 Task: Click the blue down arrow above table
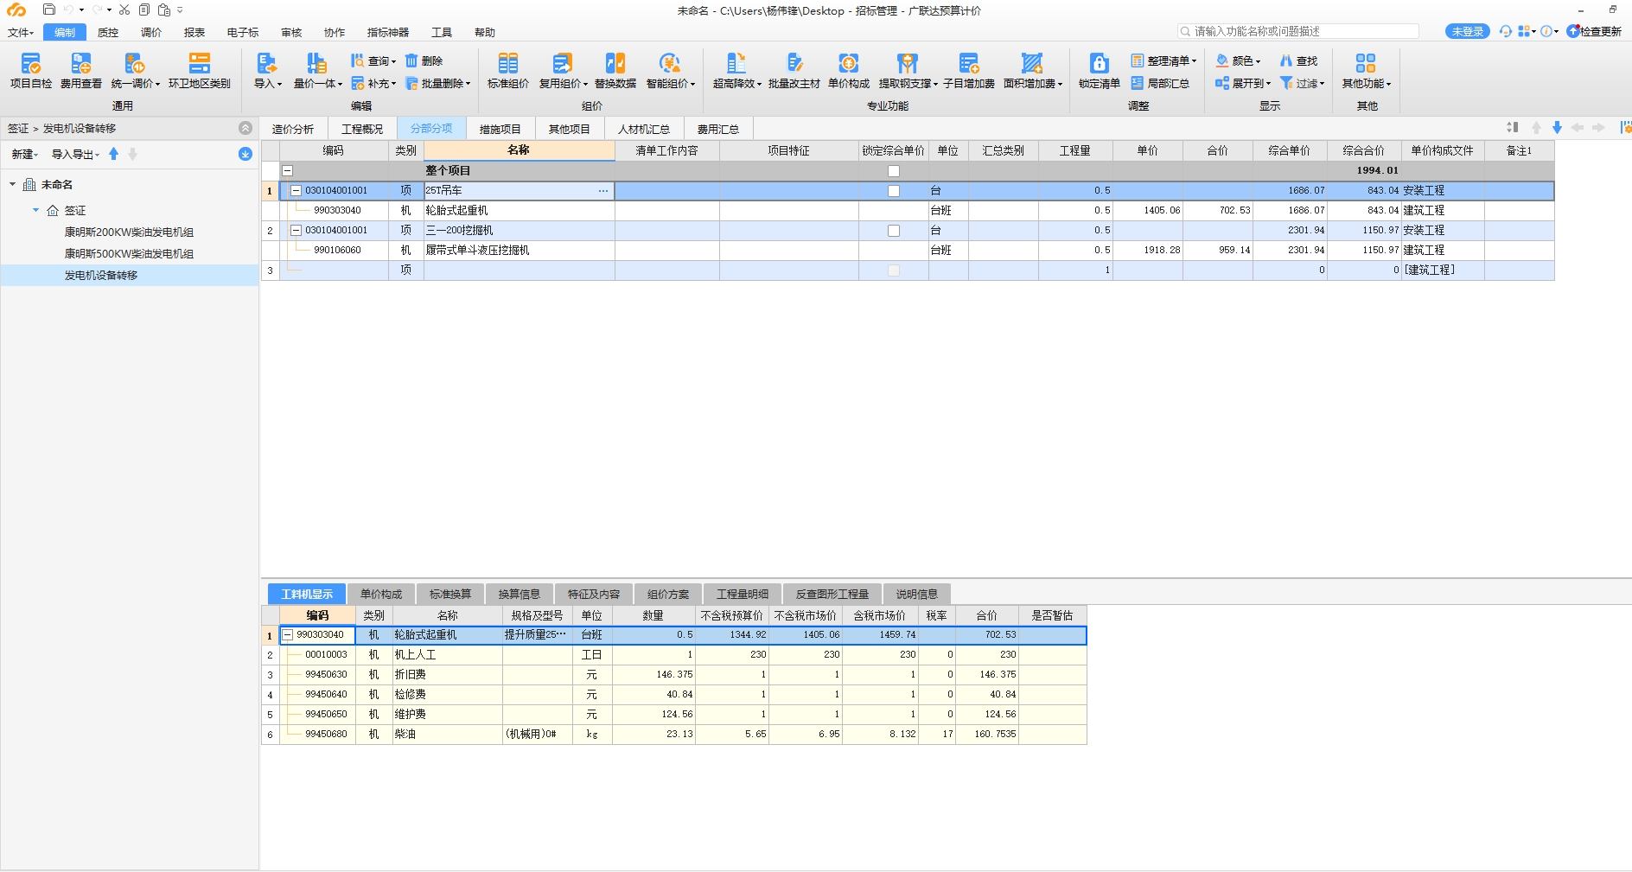click(1557, 127)
